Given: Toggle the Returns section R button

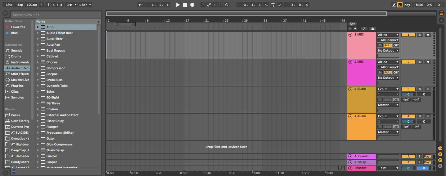Looking at the screenshot, I should 440,154.
